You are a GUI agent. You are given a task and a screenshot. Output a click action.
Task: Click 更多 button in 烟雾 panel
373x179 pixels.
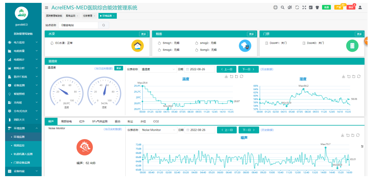(252, 34)
